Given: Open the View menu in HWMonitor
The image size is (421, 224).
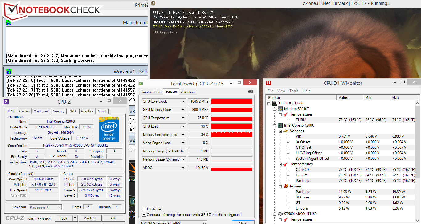Looking at the screenshot, I should 281,91.
